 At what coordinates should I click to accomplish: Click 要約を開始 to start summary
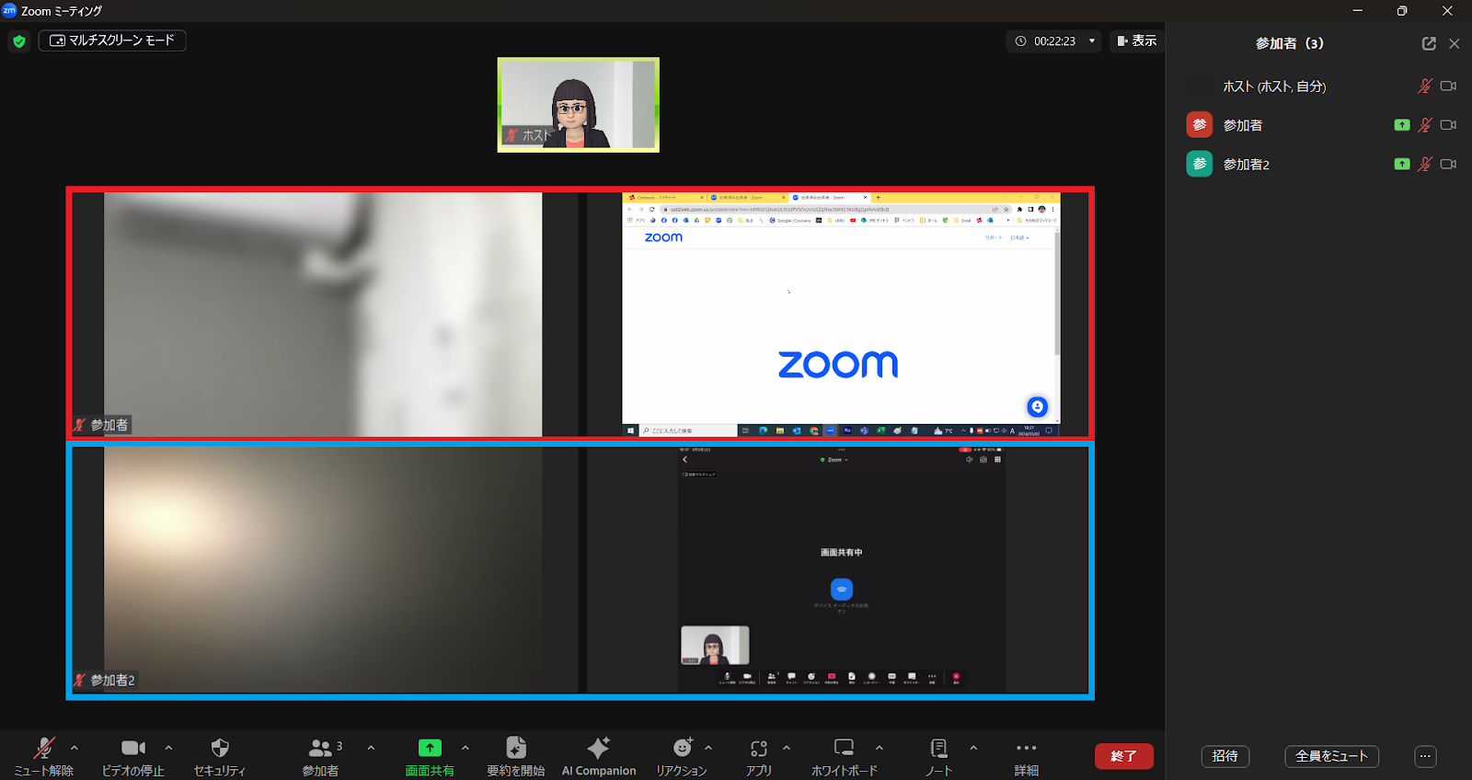516,756
